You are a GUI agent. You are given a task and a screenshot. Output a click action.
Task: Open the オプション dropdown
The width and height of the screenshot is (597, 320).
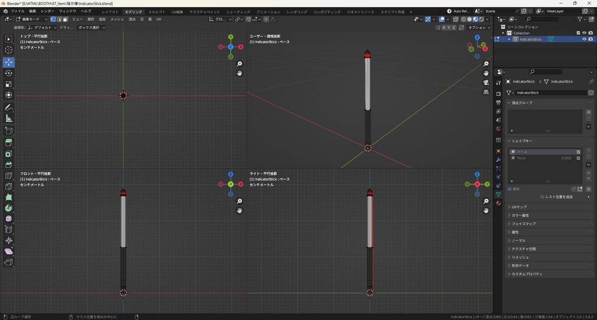pyautogui.click(x=479, y=27)
